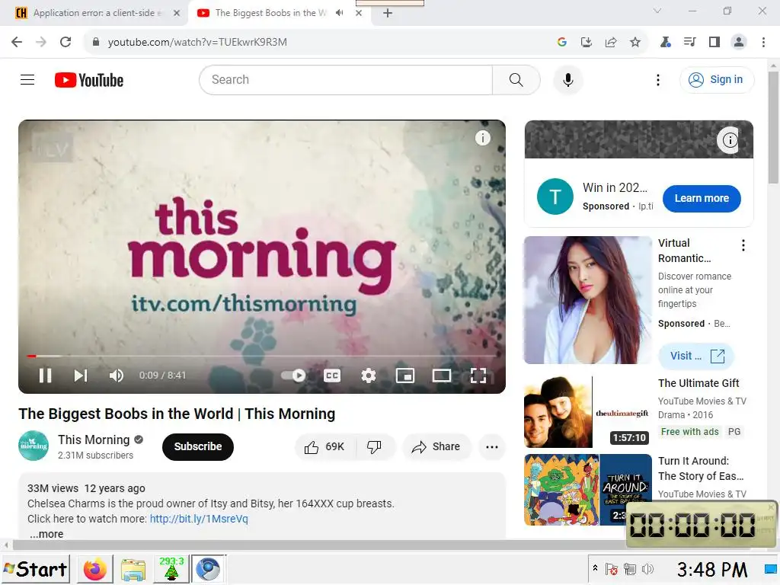Open The Ultimate Gift movie thumbnail
Screen dimensions: 780x585
(x=588, y=412)
